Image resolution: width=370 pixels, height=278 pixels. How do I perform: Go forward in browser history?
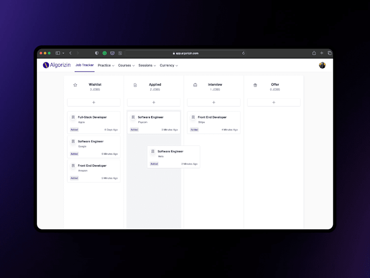(x=78, y=53)
